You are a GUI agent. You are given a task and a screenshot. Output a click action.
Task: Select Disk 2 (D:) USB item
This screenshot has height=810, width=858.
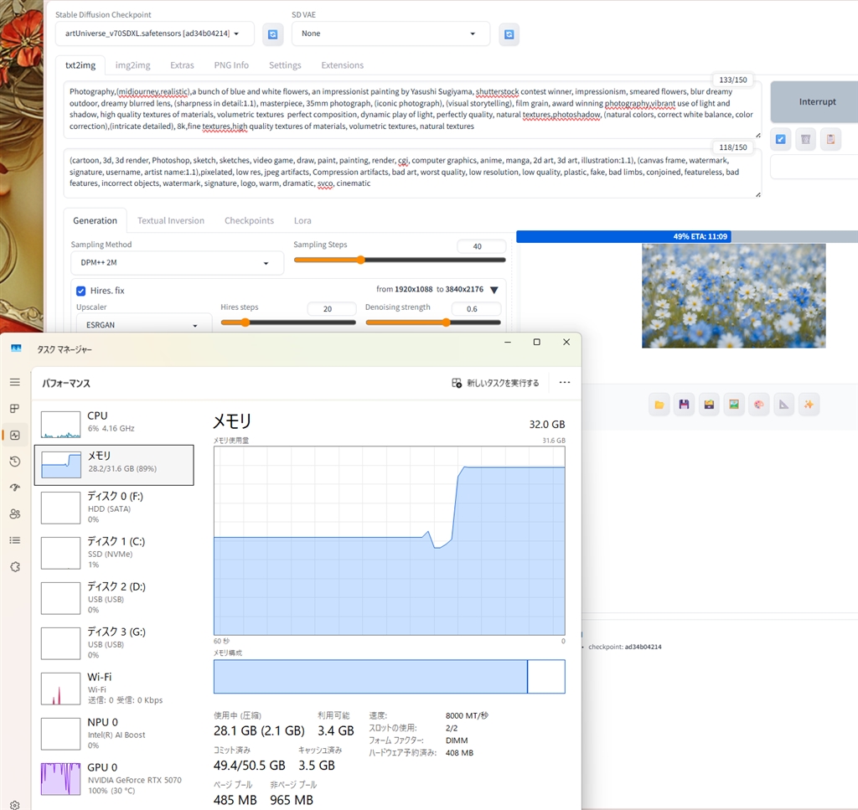pos(114,598)
